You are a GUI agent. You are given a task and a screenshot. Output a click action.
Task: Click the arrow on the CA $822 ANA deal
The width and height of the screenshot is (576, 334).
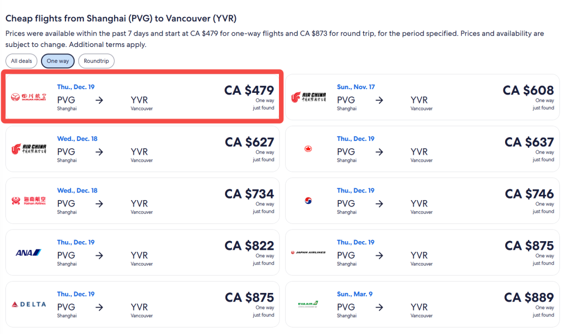pyautogui.click(x=99, y=256)
